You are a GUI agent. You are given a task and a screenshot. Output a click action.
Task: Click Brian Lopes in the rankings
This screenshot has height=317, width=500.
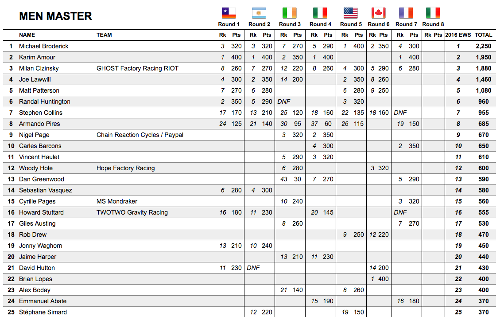point(35,279)
